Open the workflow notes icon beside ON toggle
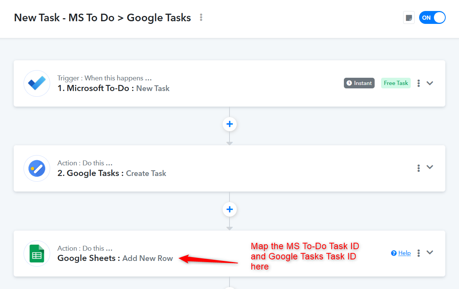 409,17
